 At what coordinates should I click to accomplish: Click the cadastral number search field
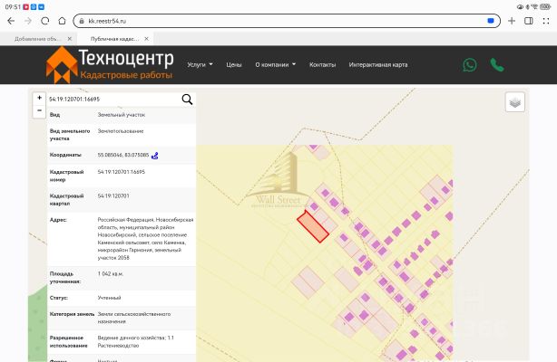coord(113,100)
